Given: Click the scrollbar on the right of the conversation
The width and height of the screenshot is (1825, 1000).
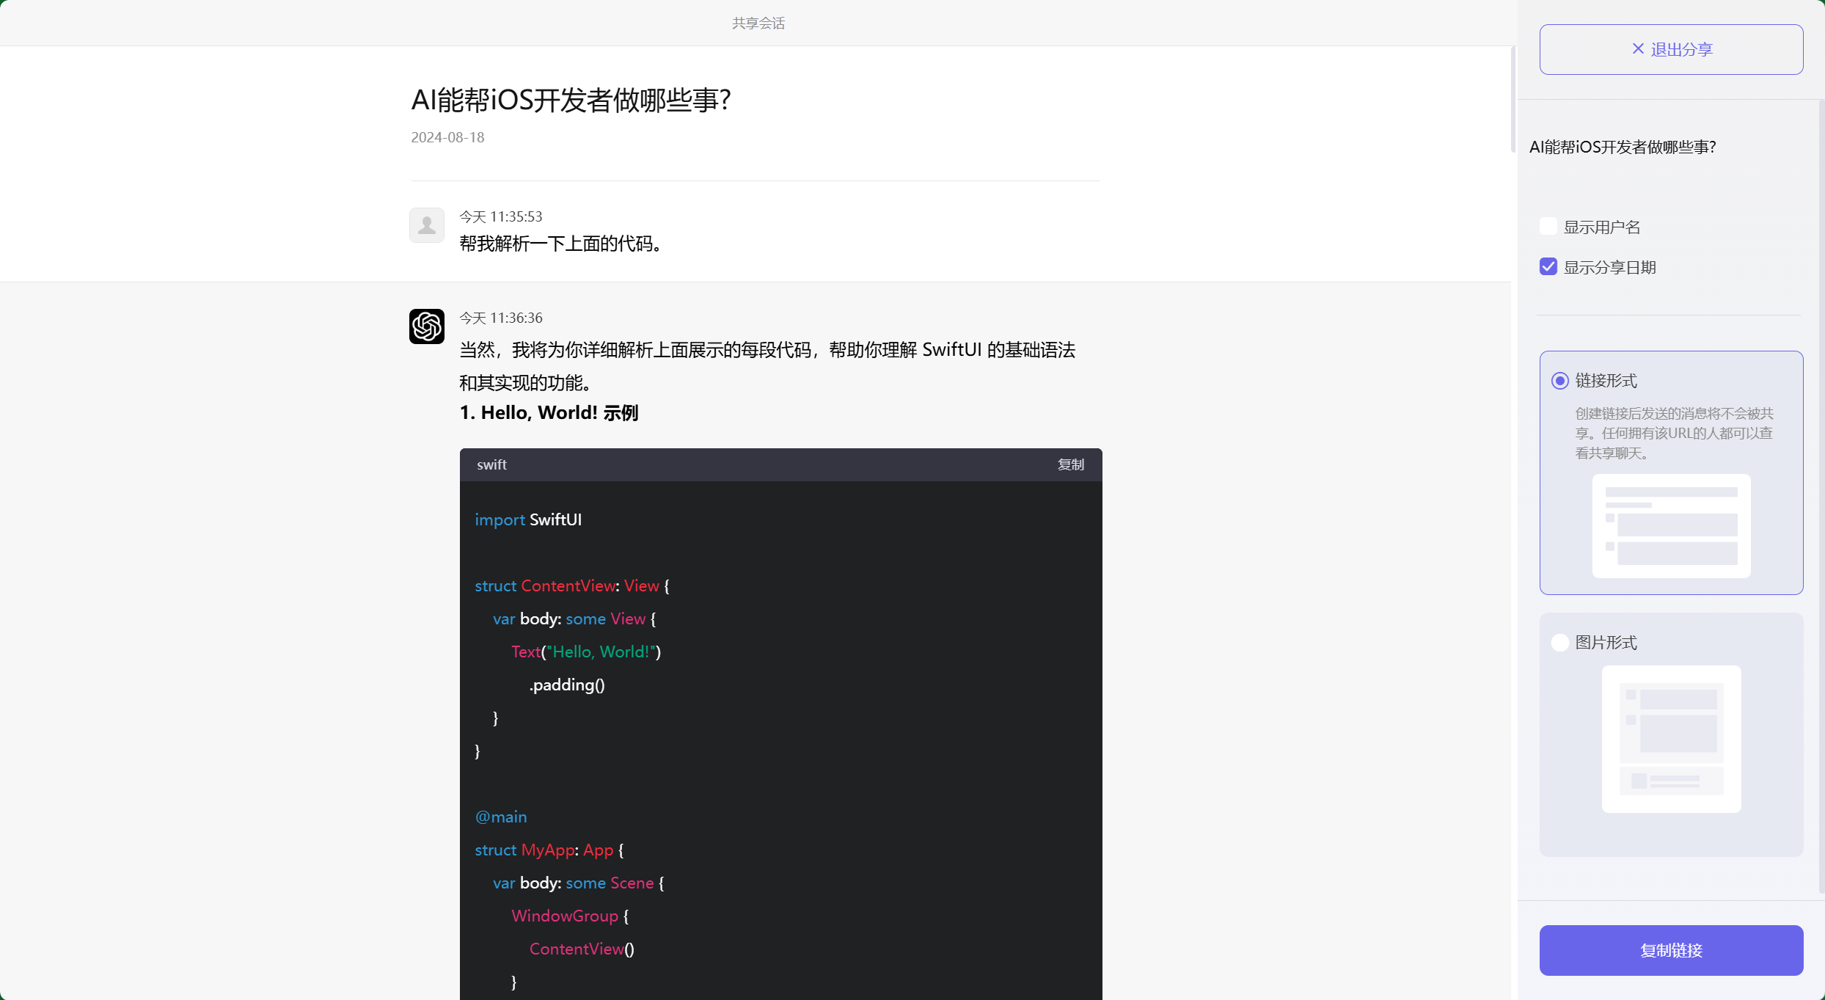Looking at the screenshot, I should (x=1513, y=99).
